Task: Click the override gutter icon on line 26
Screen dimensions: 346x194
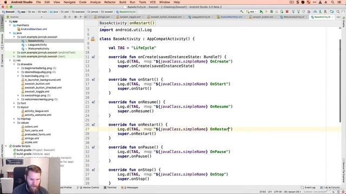Action: click(93, 124)
